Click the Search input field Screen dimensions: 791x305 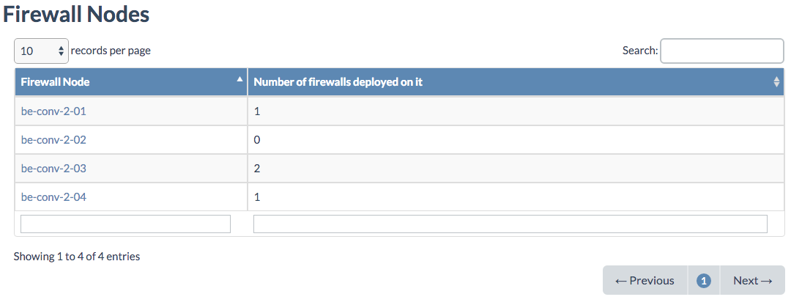coord(721,51)
